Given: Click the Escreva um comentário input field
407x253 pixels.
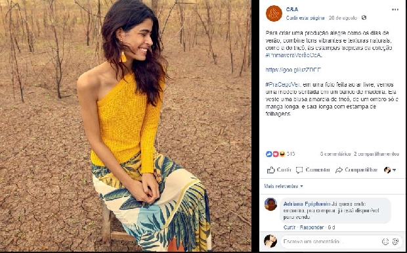Looking at the screenshot, I should 331,242.
